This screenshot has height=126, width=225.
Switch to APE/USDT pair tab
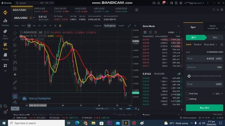click(101, 10)
